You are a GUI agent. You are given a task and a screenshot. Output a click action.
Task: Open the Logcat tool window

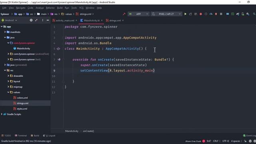49,136
